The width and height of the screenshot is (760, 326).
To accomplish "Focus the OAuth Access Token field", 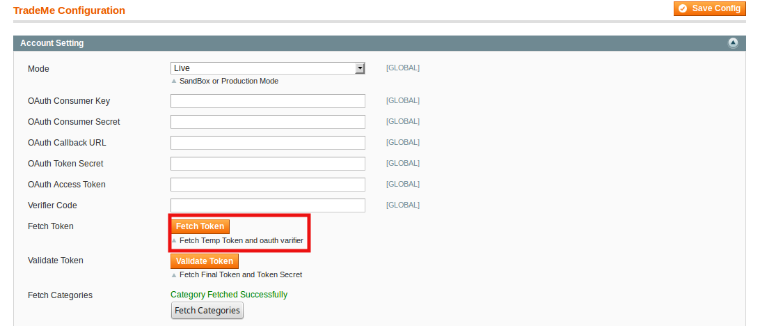I will pyautogui.click(x=268, y=185).
